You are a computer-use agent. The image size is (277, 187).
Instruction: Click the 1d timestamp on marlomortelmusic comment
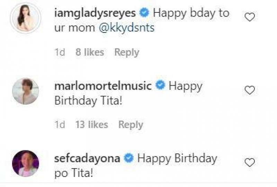click(60, 124)
